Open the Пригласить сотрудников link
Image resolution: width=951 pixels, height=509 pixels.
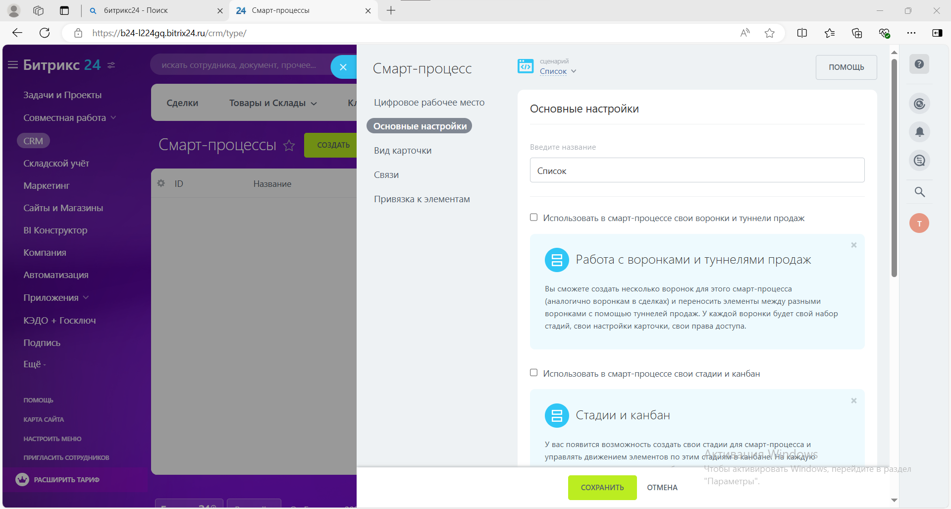[x=66, y=457]
